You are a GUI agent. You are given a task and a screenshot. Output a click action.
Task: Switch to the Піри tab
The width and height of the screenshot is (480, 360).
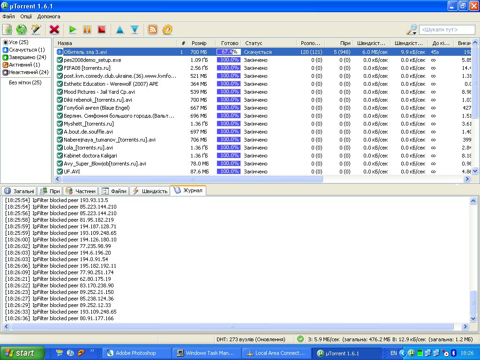[50, 191]
